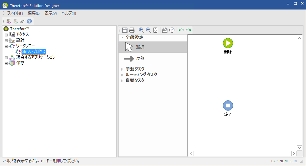
Task: Click the 新しいプロセス process icon
Action: coord(18,52)
